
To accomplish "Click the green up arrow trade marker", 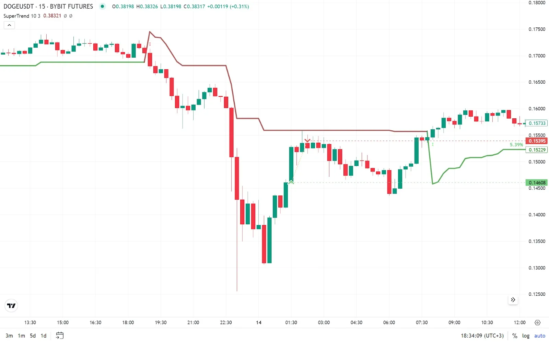I will click(x=291, y=182).
